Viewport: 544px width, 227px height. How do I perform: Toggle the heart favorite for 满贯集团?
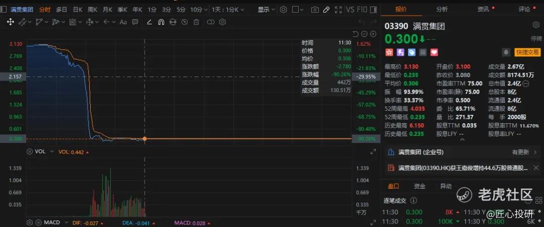(434, 52)
